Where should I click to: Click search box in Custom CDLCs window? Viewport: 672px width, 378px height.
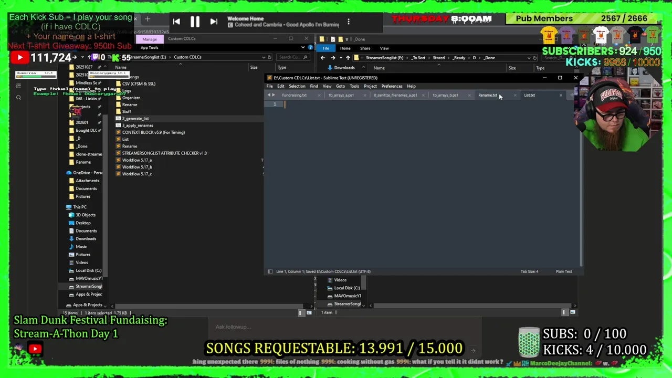coord(293,57)
